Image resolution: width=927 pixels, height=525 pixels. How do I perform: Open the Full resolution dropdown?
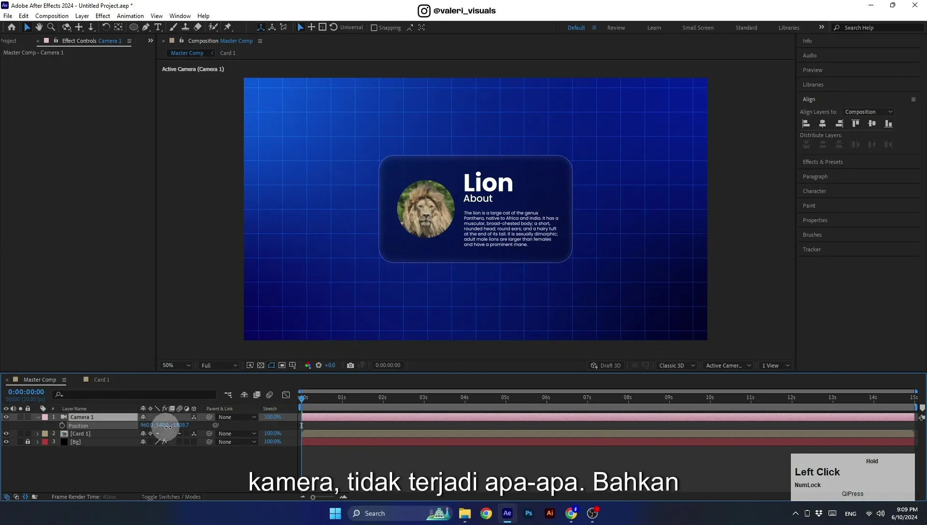pos(219,366)
